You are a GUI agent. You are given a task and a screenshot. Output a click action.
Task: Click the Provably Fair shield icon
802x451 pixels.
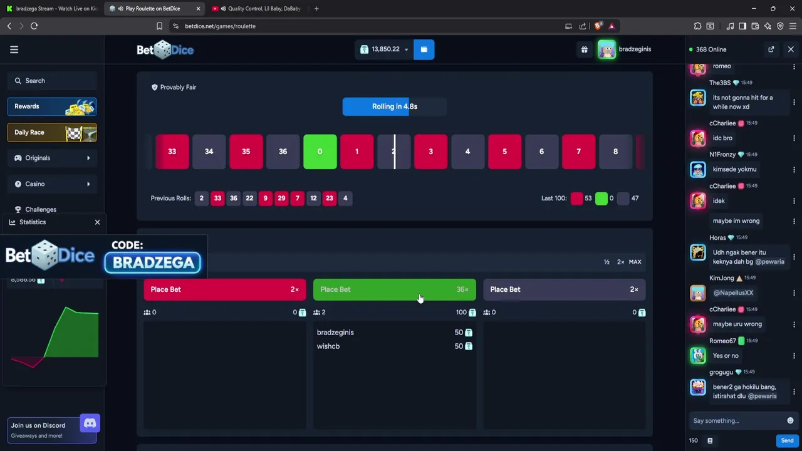[x=154, y=87]
